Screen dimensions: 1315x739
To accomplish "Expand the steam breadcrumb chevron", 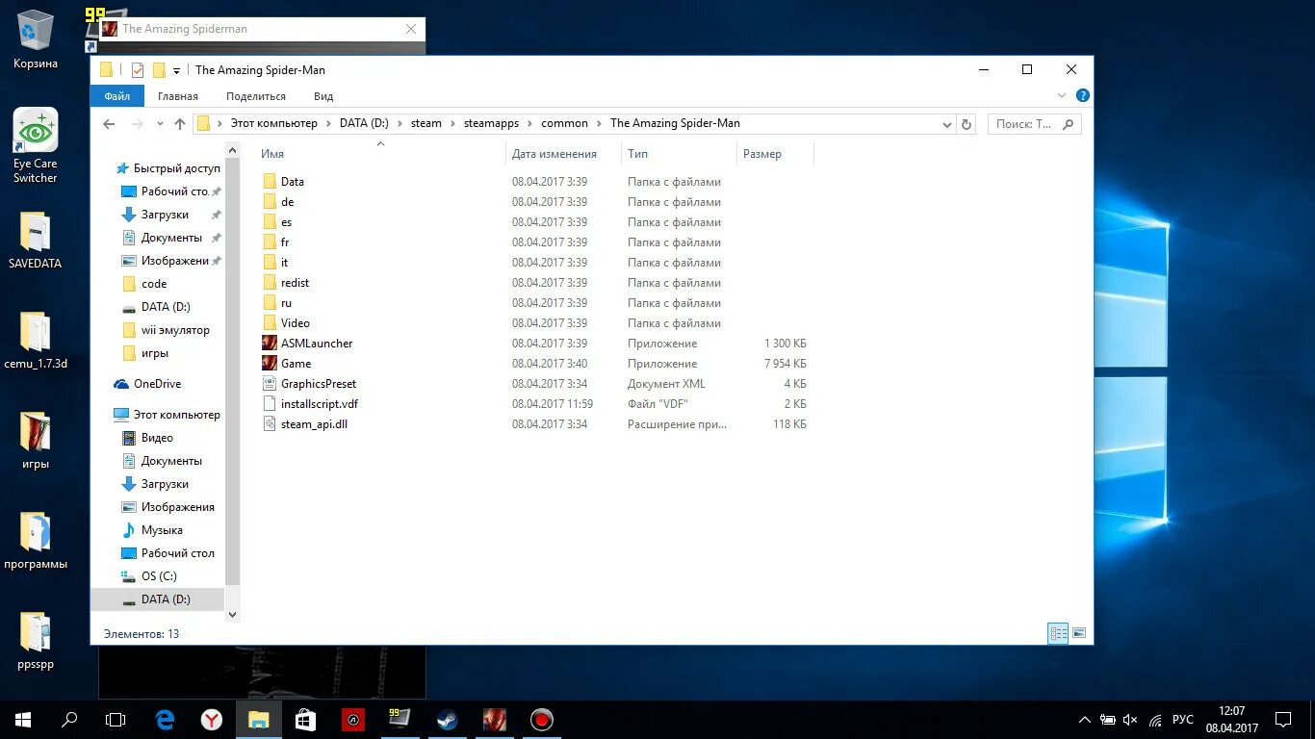I will [x=452, y=123].
